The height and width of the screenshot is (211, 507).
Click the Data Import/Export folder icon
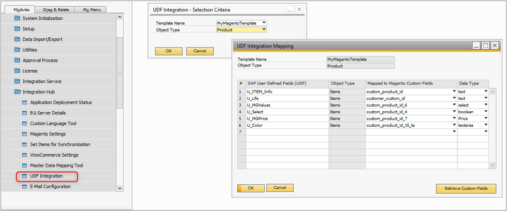click(17, 39)
